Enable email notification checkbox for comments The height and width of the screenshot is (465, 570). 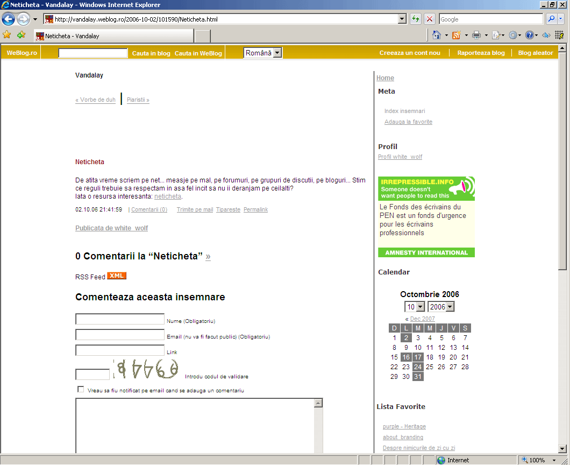[x=81, y=390]
